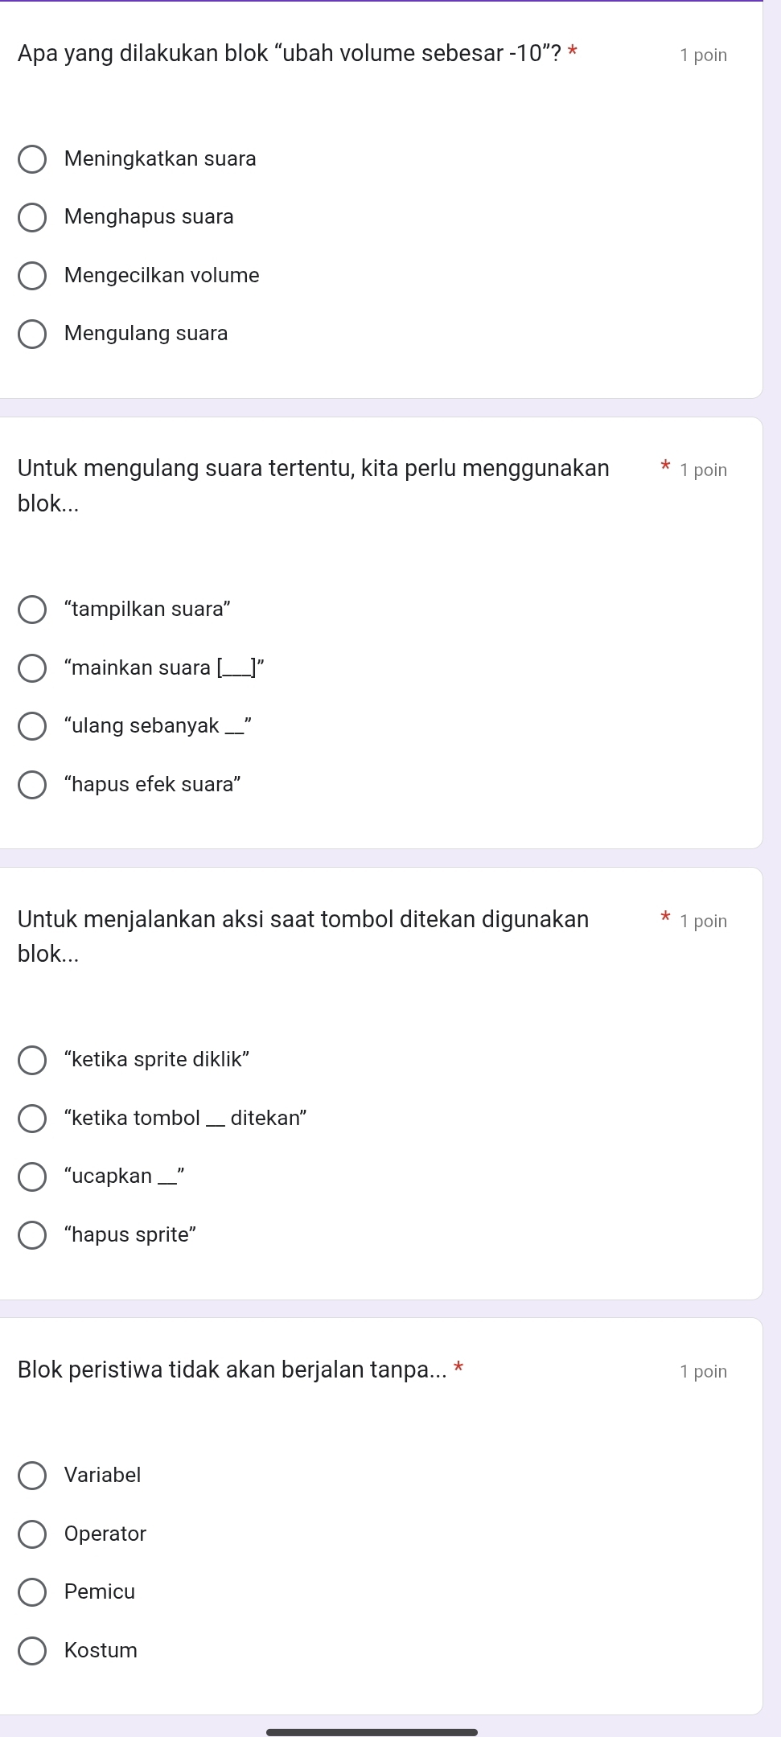781x1737 pixels.
Task: Select "Mengulang suara" as the answer
Action: [x=32, y=334]
